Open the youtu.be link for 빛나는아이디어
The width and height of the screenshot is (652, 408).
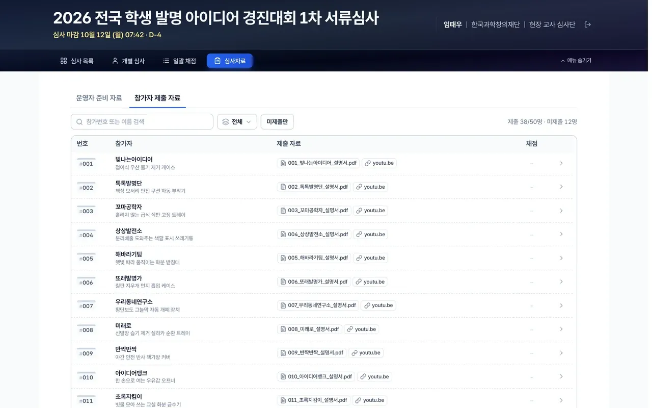[x=379, y=163]
